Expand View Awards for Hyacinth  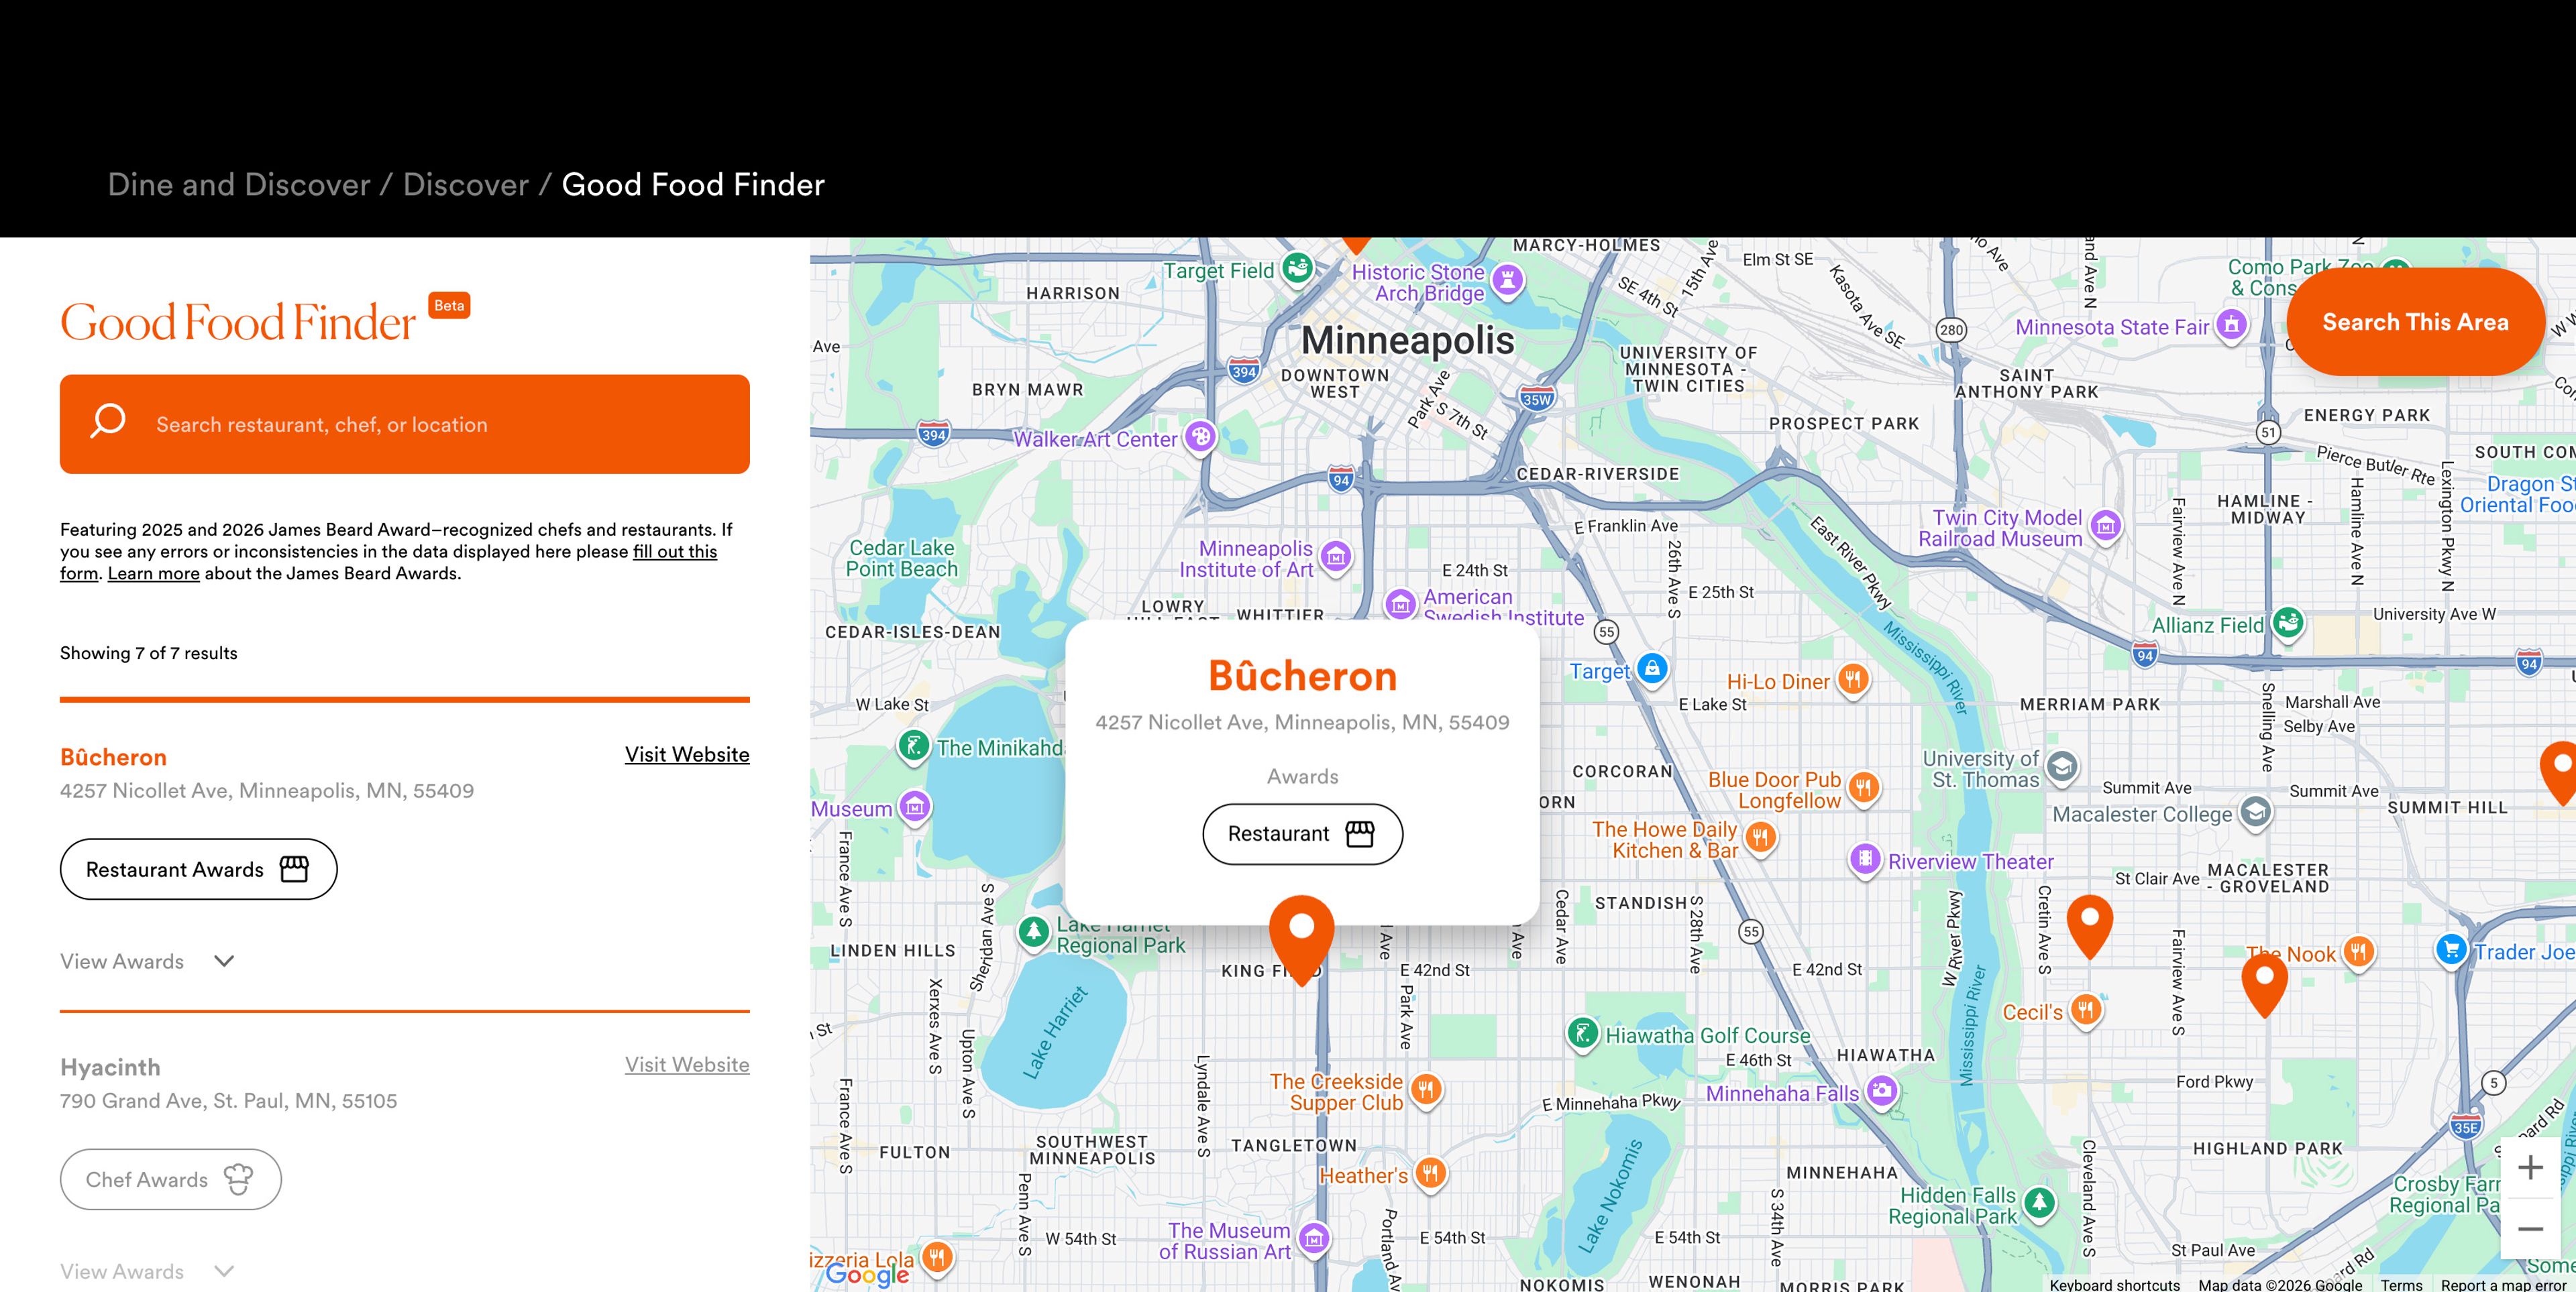pyautogui.click(x=147, y=1272)
